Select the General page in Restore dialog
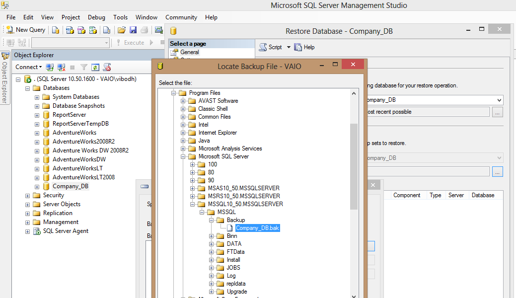The width and height of the screenshot is (516, 298). click(189, 52)
